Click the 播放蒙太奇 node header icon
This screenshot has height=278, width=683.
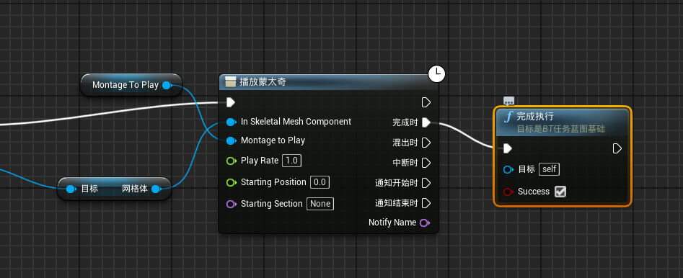[x=230, y=82]
